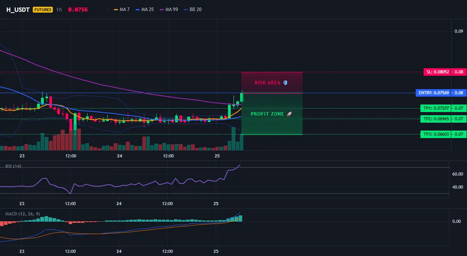Screen dimensions: 467x256
Task: Click the TP3: 0.06603 label
Action: [x=436, y=134]
